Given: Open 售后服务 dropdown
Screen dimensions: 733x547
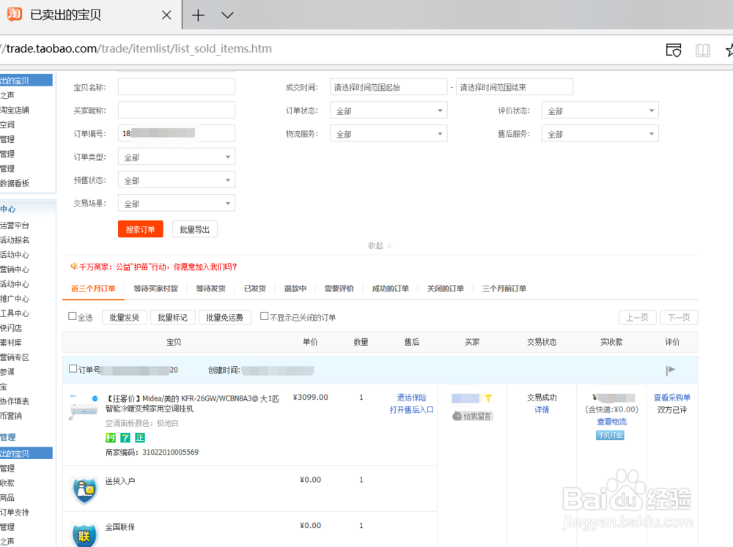Looking at the screenshot, I should pos(600,134).
